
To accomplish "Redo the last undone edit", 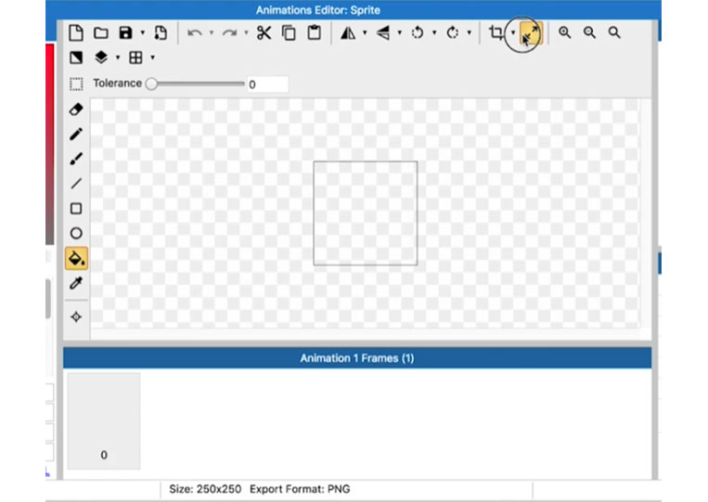I will pyautogui.click(x=229, y=33).
